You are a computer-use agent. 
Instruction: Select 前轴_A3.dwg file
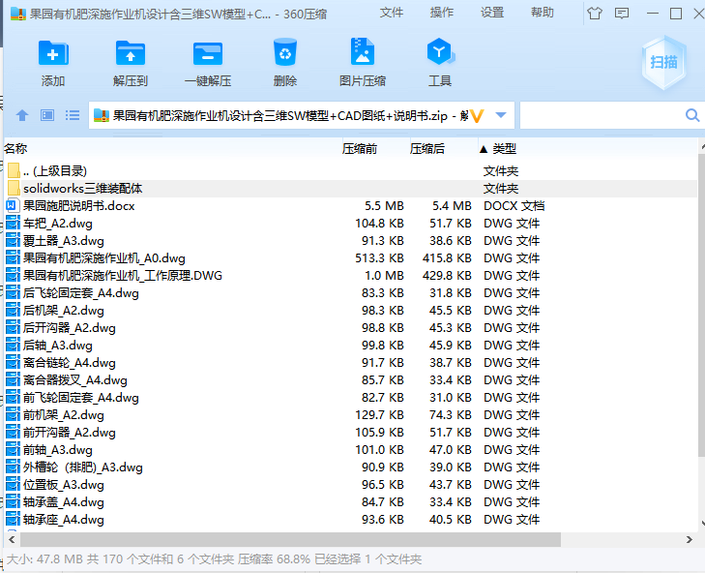coord(351,450)
